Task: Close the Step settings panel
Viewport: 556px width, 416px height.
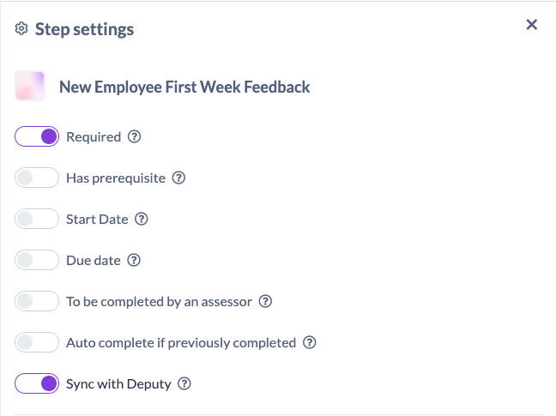Action: [x=532, y=25]
